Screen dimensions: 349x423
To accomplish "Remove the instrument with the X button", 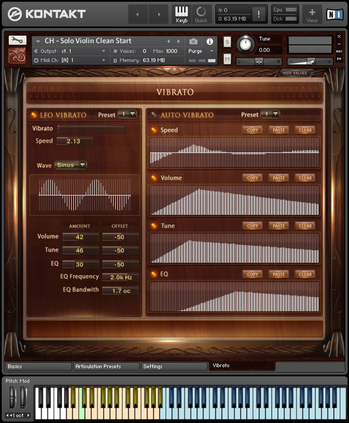I will pos(339,37).
